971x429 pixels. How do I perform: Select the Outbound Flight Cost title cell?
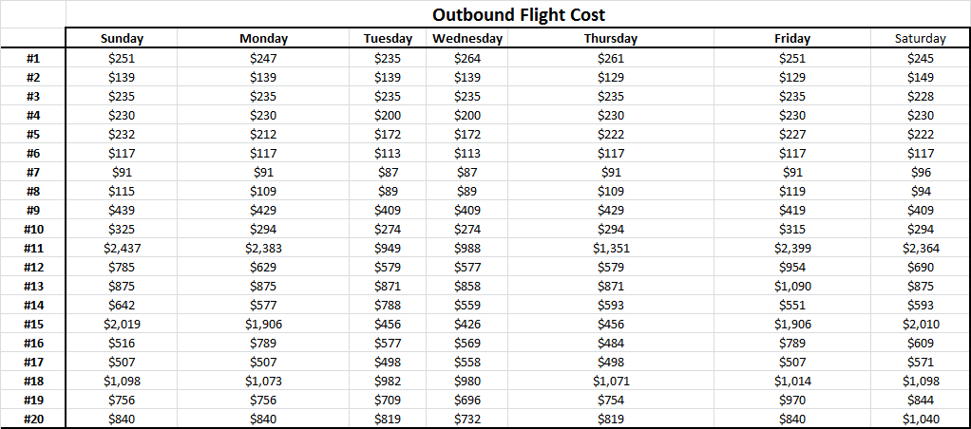pos(518,14)
